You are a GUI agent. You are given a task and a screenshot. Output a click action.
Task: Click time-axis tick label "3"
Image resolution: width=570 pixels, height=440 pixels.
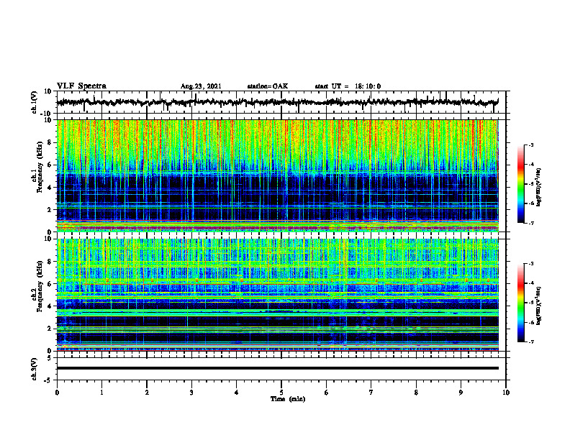[191, 393]
